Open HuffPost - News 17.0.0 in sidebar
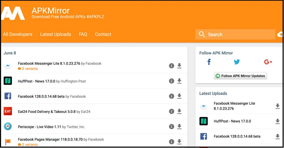Image resolution: width=284 pixels, height=148 pixels. (233, 121)
